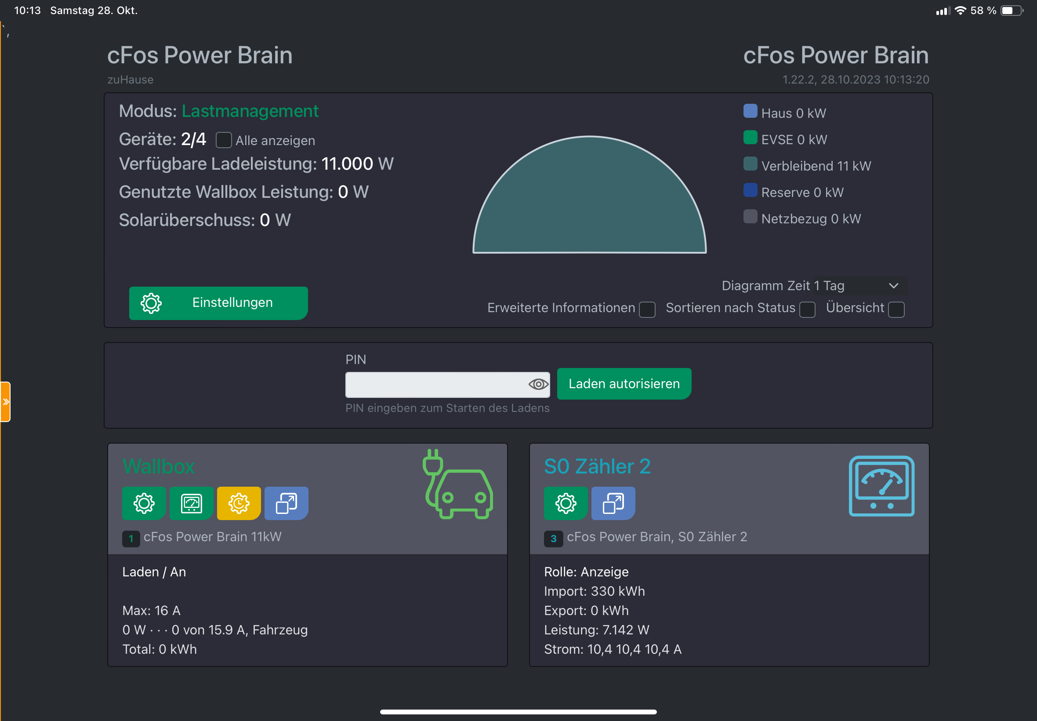The width and height of the screenshot is (1037, 721).
Task: Click the Wi-Fi status icon
Action: click(960, 11)
